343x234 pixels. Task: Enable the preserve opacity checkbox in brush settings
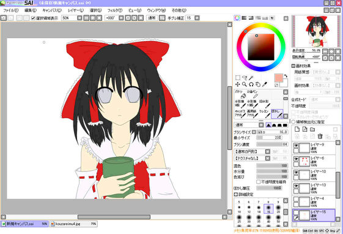click(259, 182)
